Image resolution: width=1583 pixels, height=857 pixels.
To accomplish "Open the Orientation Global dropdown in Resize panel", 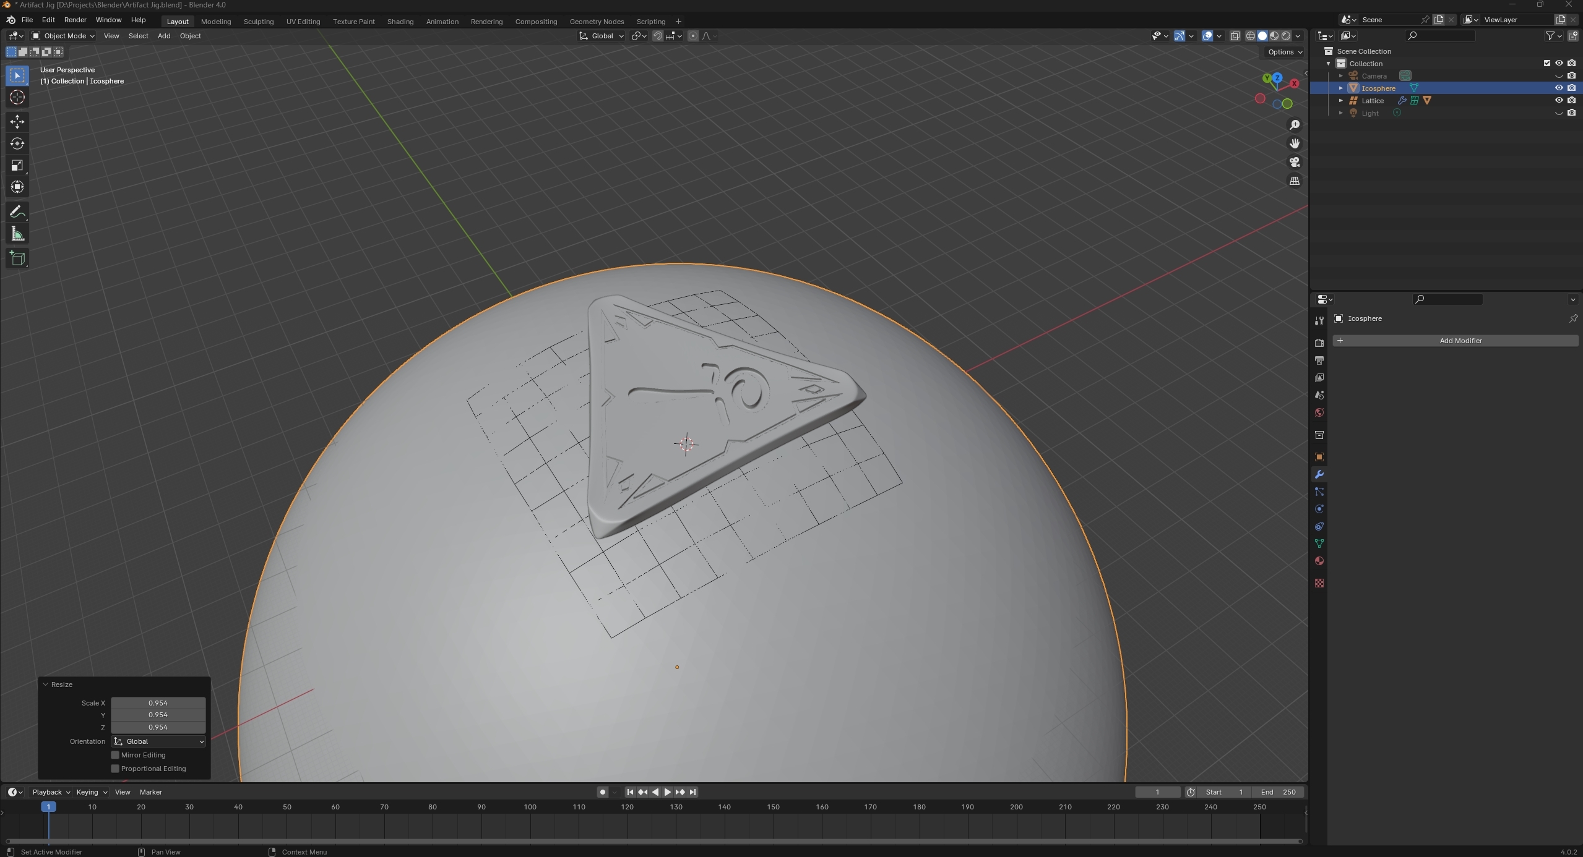I will pos(158,741).
